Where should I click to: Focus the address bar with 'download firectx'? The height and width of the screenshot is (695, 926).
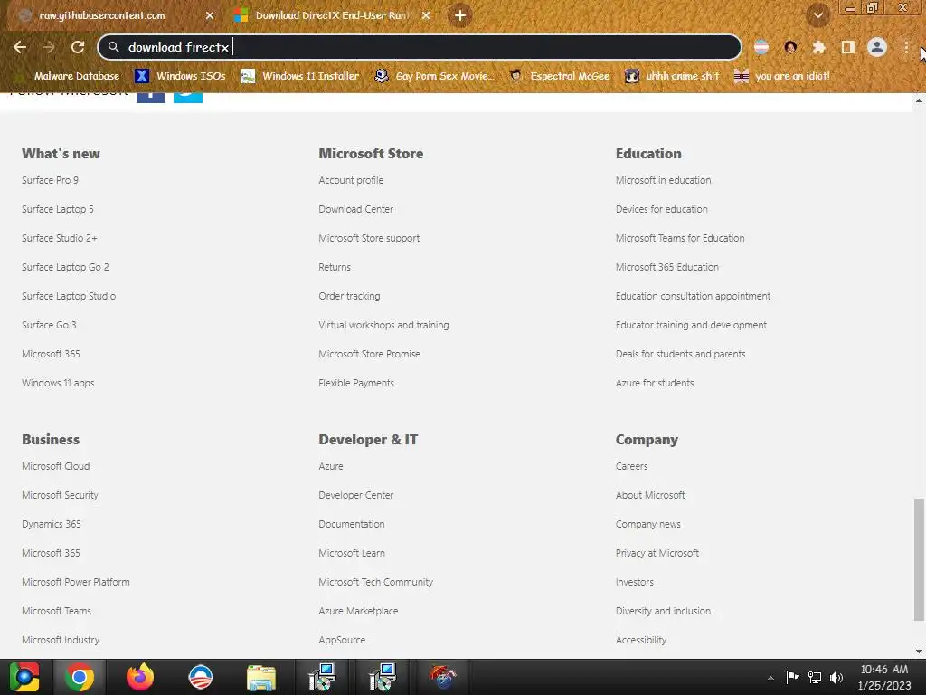pyautogui.click(x=420, y=47)
